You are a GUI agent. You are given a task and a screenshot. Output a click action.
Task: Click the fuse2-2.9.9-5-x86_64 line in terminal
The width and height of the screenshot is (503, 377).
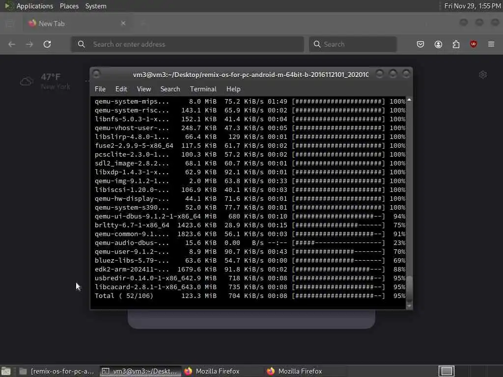click(x=250, y=146)
